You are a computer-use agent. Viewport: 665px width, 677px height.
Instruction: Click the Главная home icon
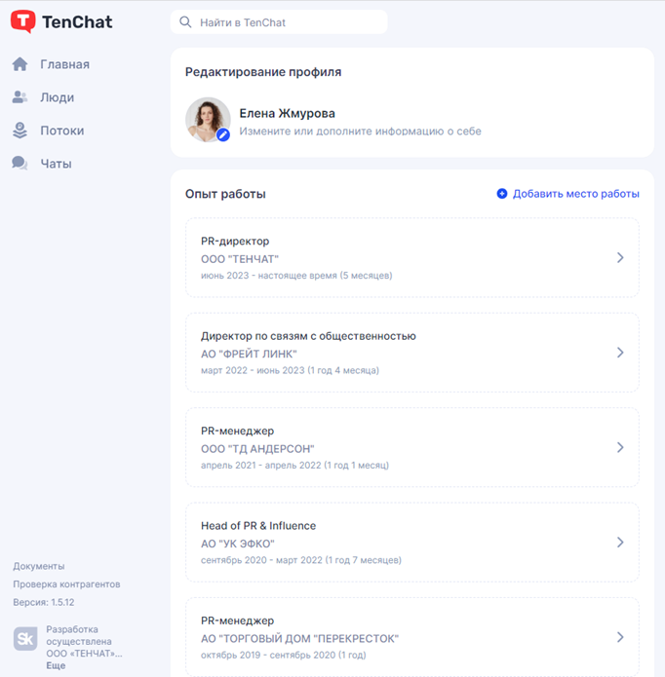pyautogui.click(x=20, y=64)
